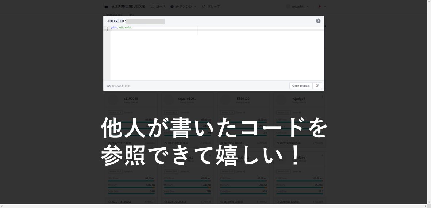The image size is (431, 208).
Task: Click the 'JUDGE ID :' label
Action: coord(116,21)
